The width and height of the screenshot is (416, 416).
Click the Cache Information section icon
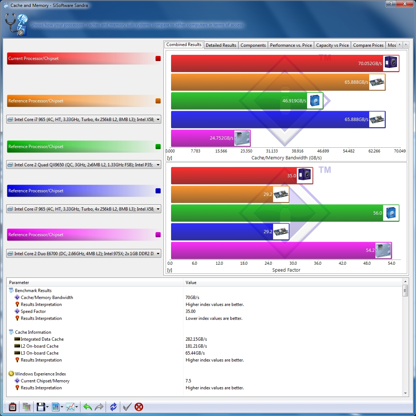coord(11,332)
